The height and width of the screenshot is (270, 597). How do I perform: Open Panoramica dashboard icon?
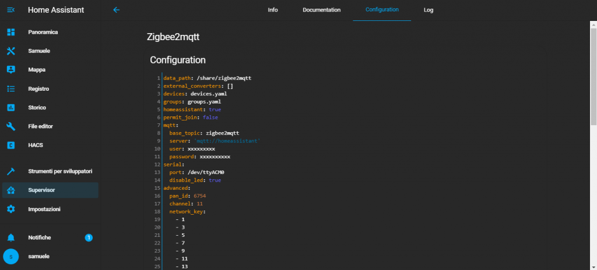click(x=11, y=33)
